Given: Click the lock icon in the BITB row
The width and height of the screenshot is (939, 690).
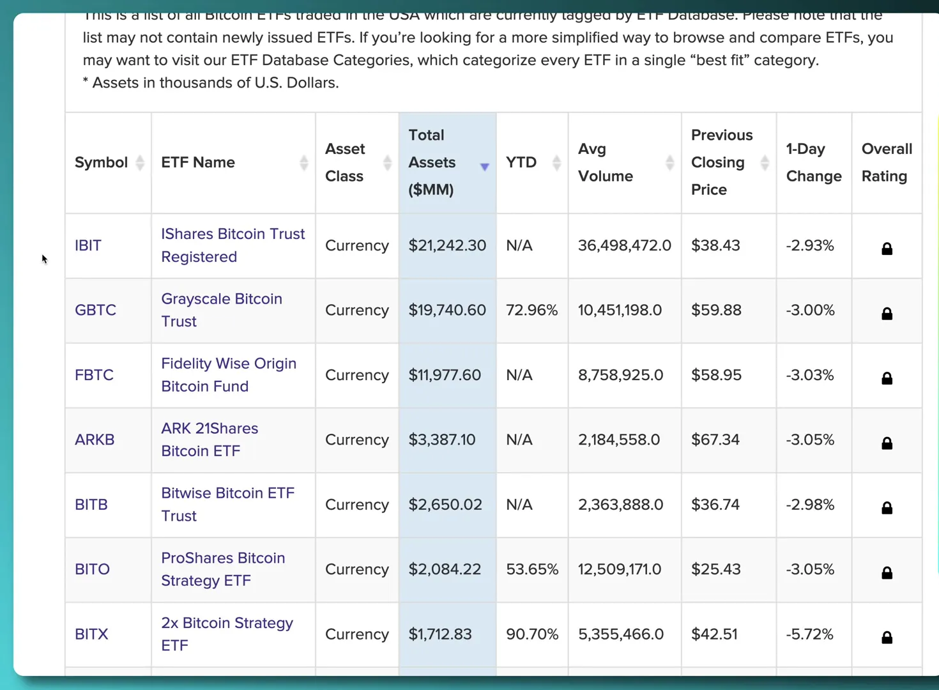Looking at the screenshot, I should [887, 508].
